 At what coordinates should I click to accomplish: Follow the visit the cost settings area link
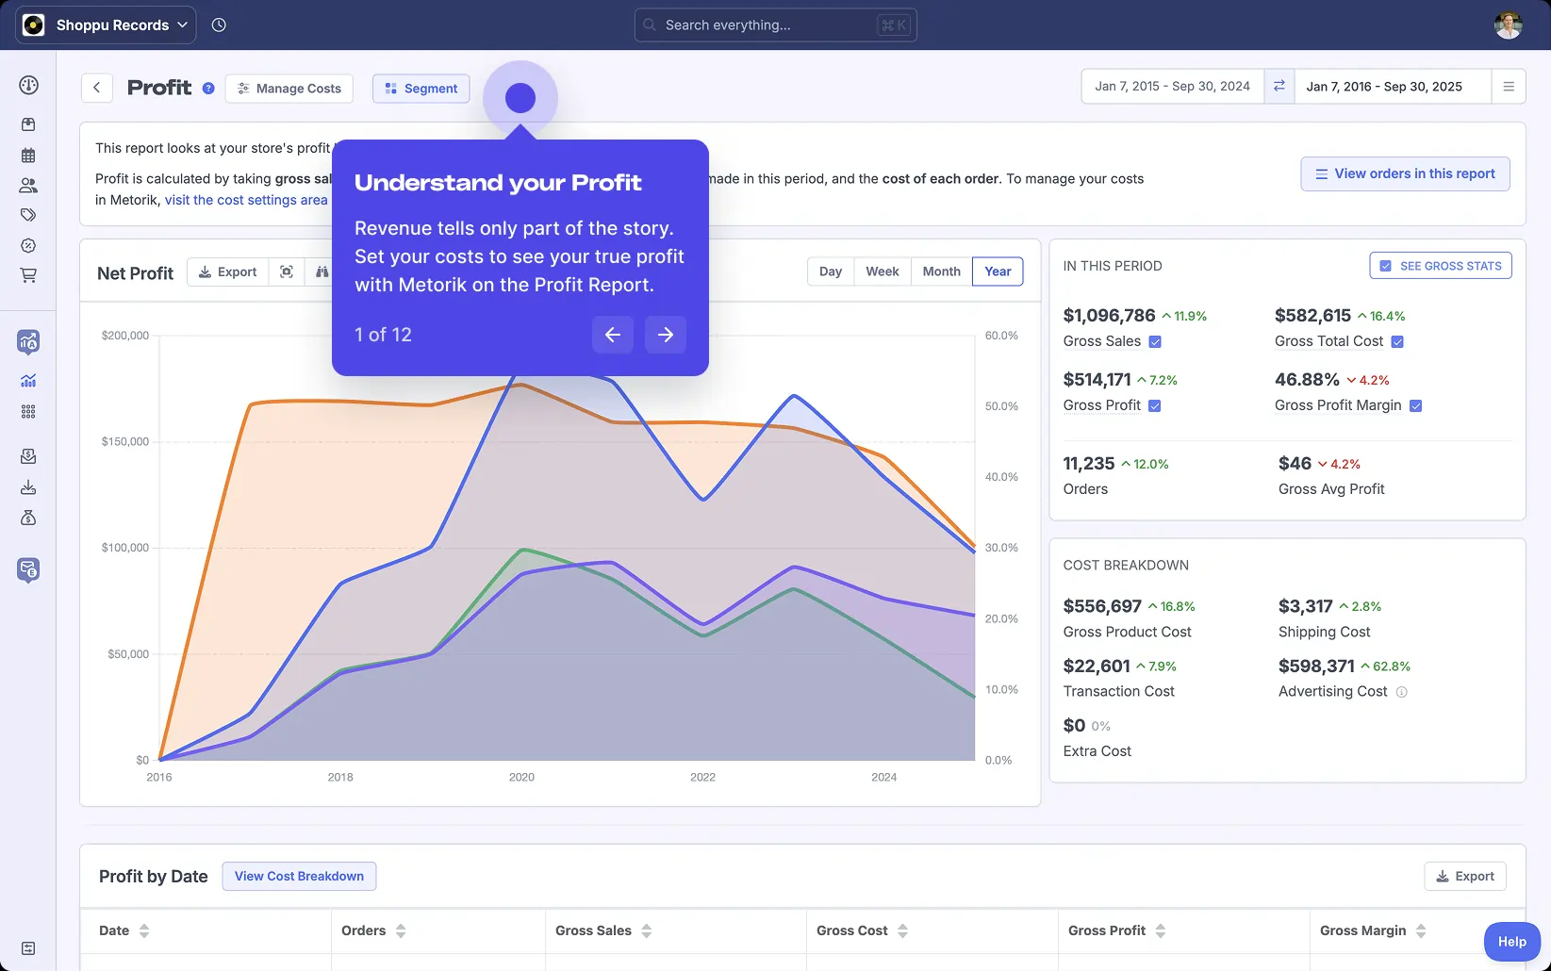(245, 200)
